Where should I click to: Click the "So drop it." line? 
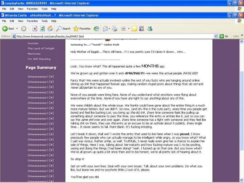click(77, 159)
